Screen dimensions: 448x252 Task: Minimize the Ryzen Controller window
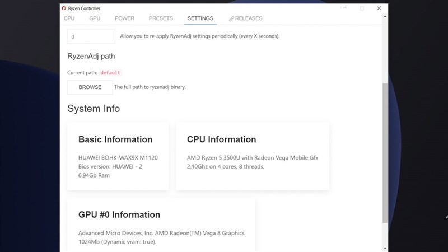pyautogui.click(x=345, y=8)
